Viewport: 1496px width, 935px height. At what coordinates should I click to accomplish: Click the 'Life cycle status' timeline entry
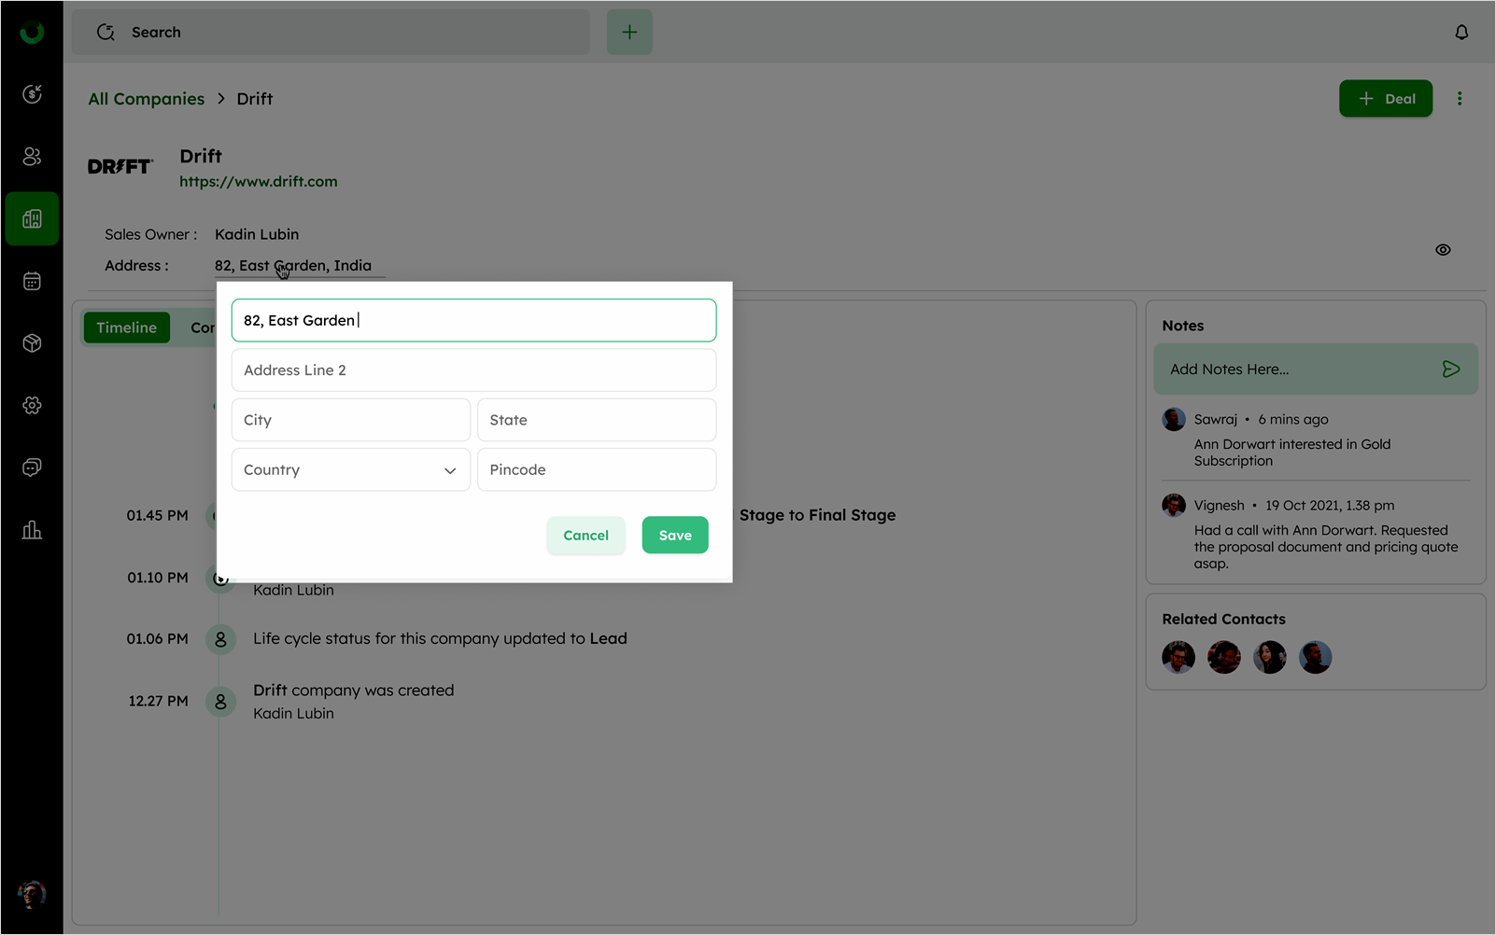[x=440, y=638]
